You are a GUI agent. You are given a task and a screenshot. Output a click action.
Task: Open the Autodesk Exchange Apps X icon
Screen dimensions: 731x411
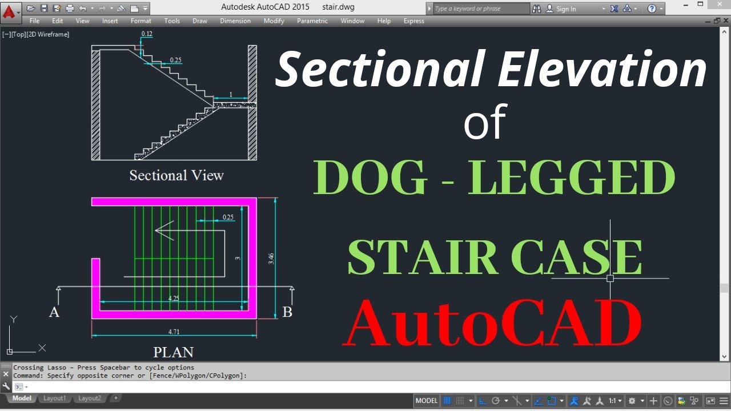pos(614,9)
